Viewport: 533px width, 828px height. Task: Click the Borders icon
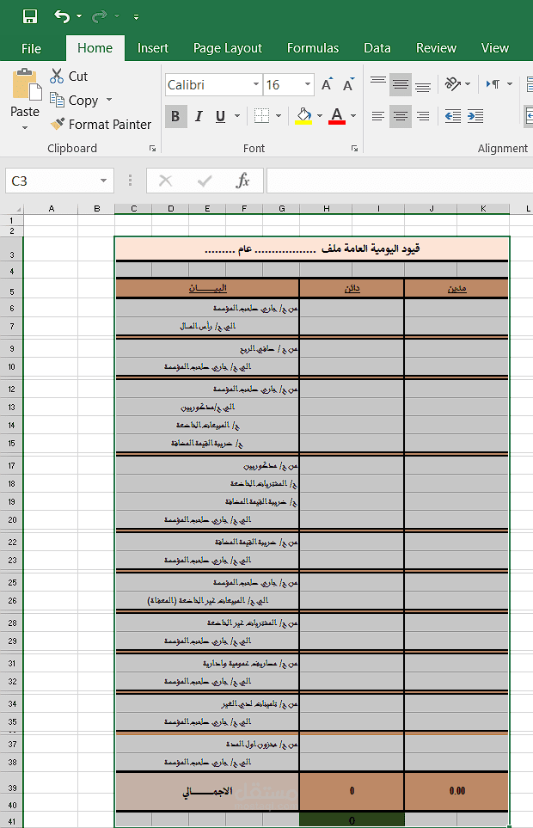(261, 116)
